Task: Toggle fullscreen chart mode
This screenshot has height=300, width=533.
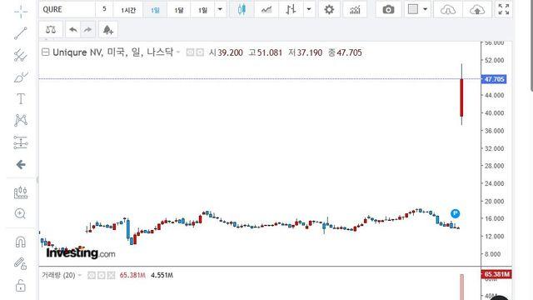Action: click(503, 9)
